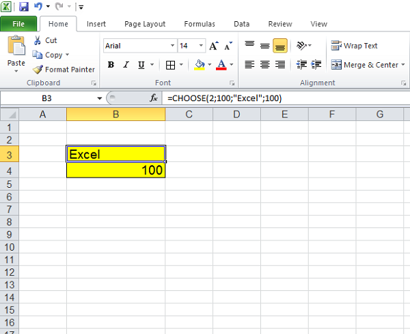Toggle Wrap Text
Screen dimensions: 410x334
click(354, 46)
